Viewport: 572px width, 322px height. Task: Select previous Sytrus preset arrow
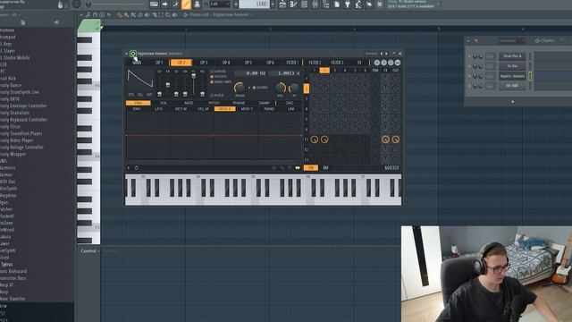[x=382, y=54]
